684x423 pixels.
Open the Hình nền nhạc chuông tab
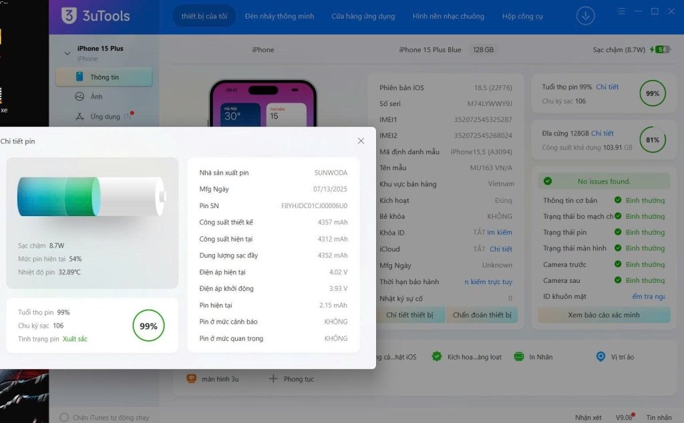(x=448, y=16)
